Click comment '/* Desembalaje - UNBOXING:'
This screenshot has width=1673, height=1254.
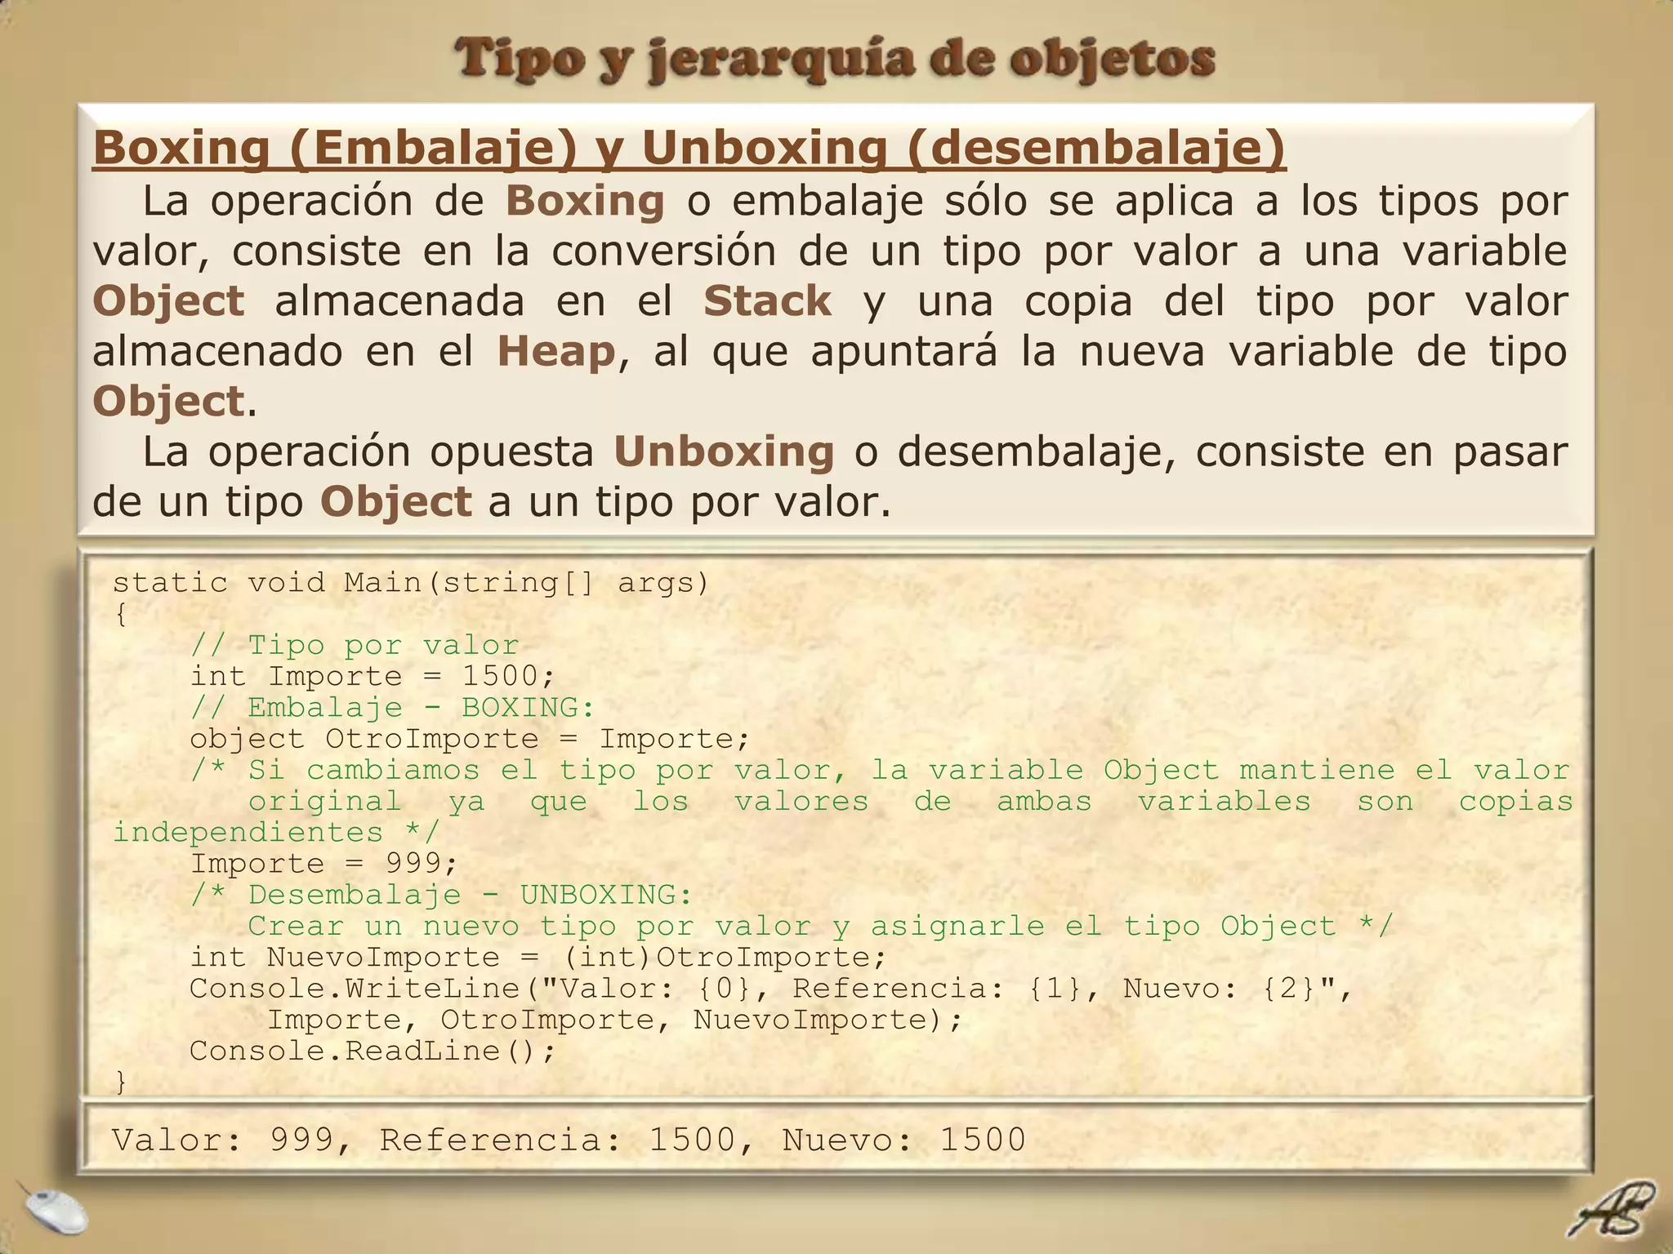[x=441, y=895]
